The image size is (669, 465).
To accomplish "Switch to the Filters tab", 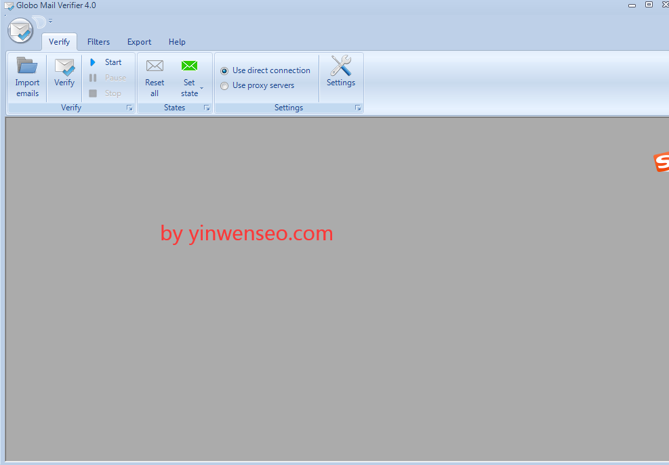I will pyautogui.click(x=98, y=42).
